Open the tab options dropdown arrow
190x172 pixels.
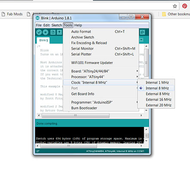tap(141, 40)
